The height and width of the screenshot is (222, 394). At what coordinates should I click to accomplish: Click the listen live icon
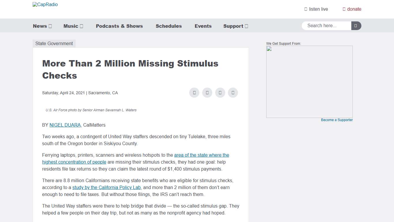pyautogui.click(x=305, y=9)
